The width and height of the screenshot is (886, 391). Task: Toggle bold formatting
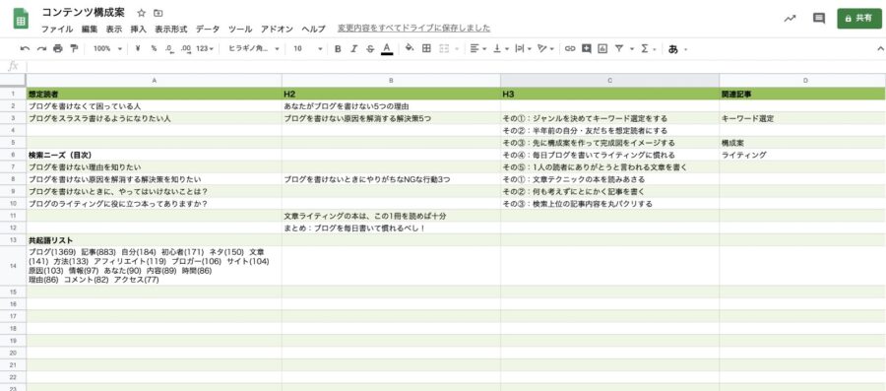(338, 49)
